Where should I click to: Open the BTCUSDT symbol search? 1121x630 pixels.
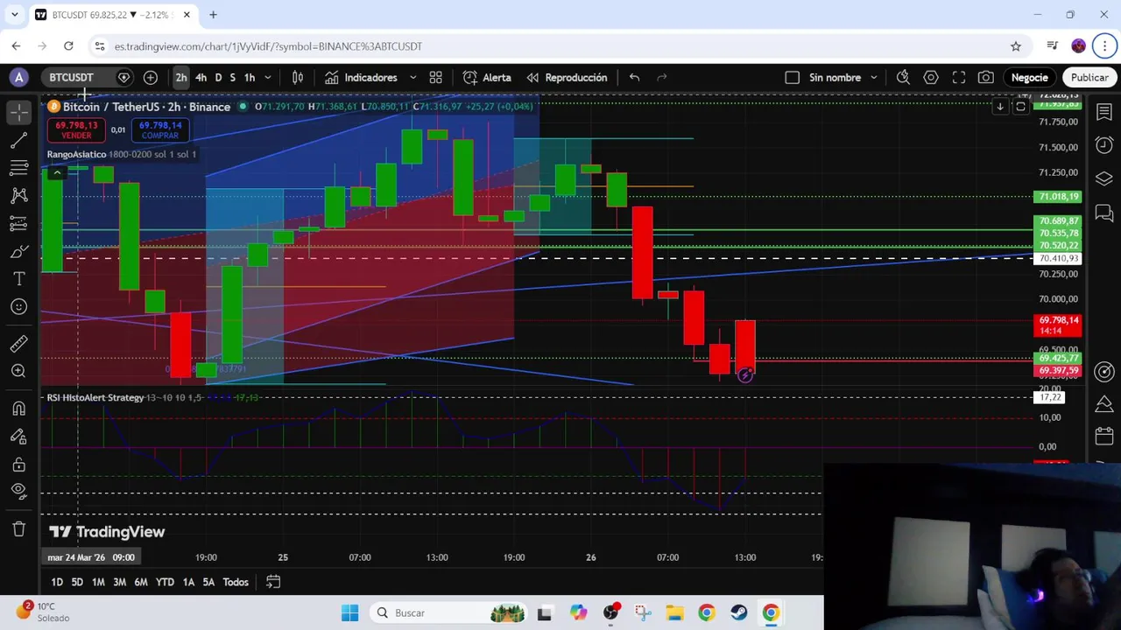(x=71, y=78)
